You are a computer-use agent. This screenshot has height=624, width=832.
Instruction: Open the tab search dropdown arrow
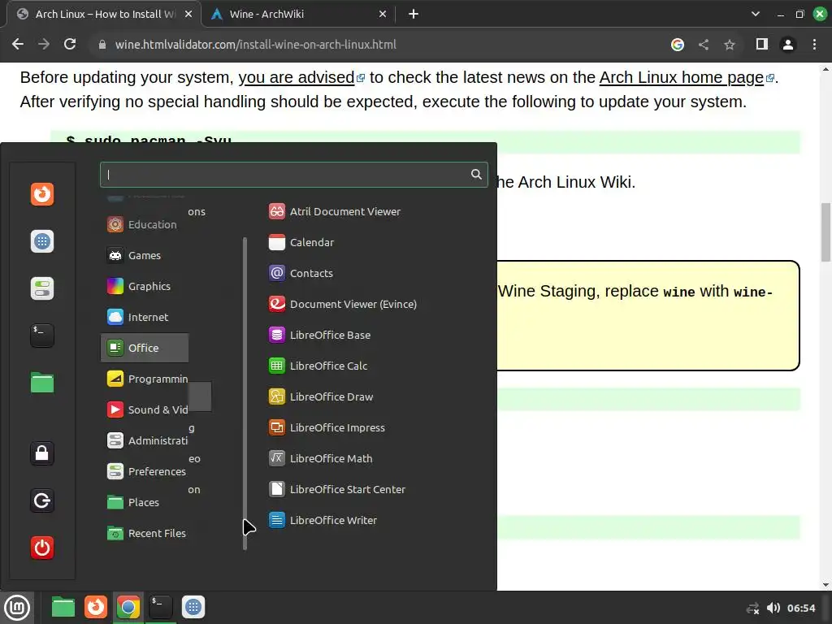(755, 15)
